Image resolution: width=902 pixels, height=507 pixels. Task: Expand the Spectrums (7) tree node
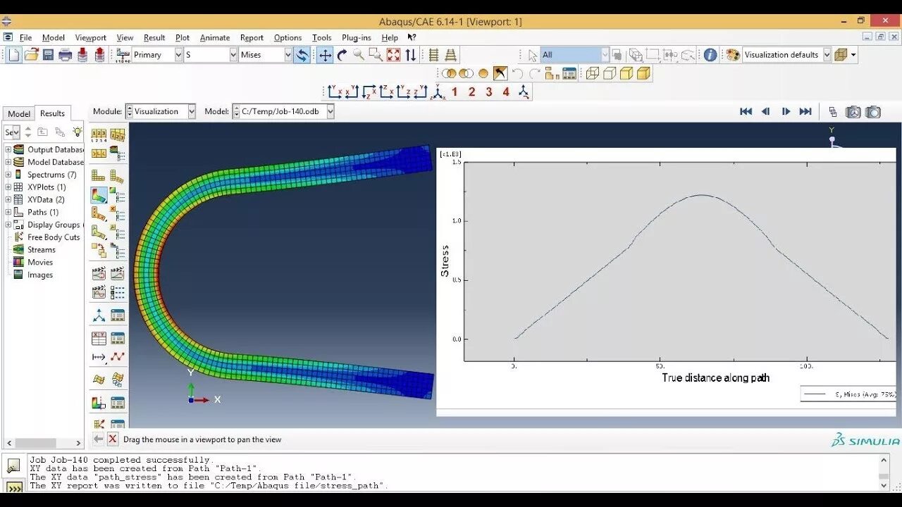8,175
